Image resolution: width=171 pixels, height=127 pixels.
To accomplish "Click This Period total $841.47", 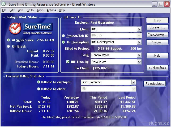I will [101, 102].
